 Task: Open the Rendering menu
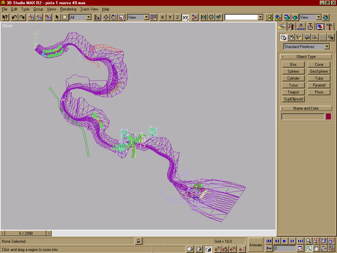point(68,9)
